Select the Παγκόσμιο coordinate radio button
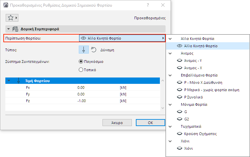This screenshot has width=250, height=157. (x=81, y=62)
